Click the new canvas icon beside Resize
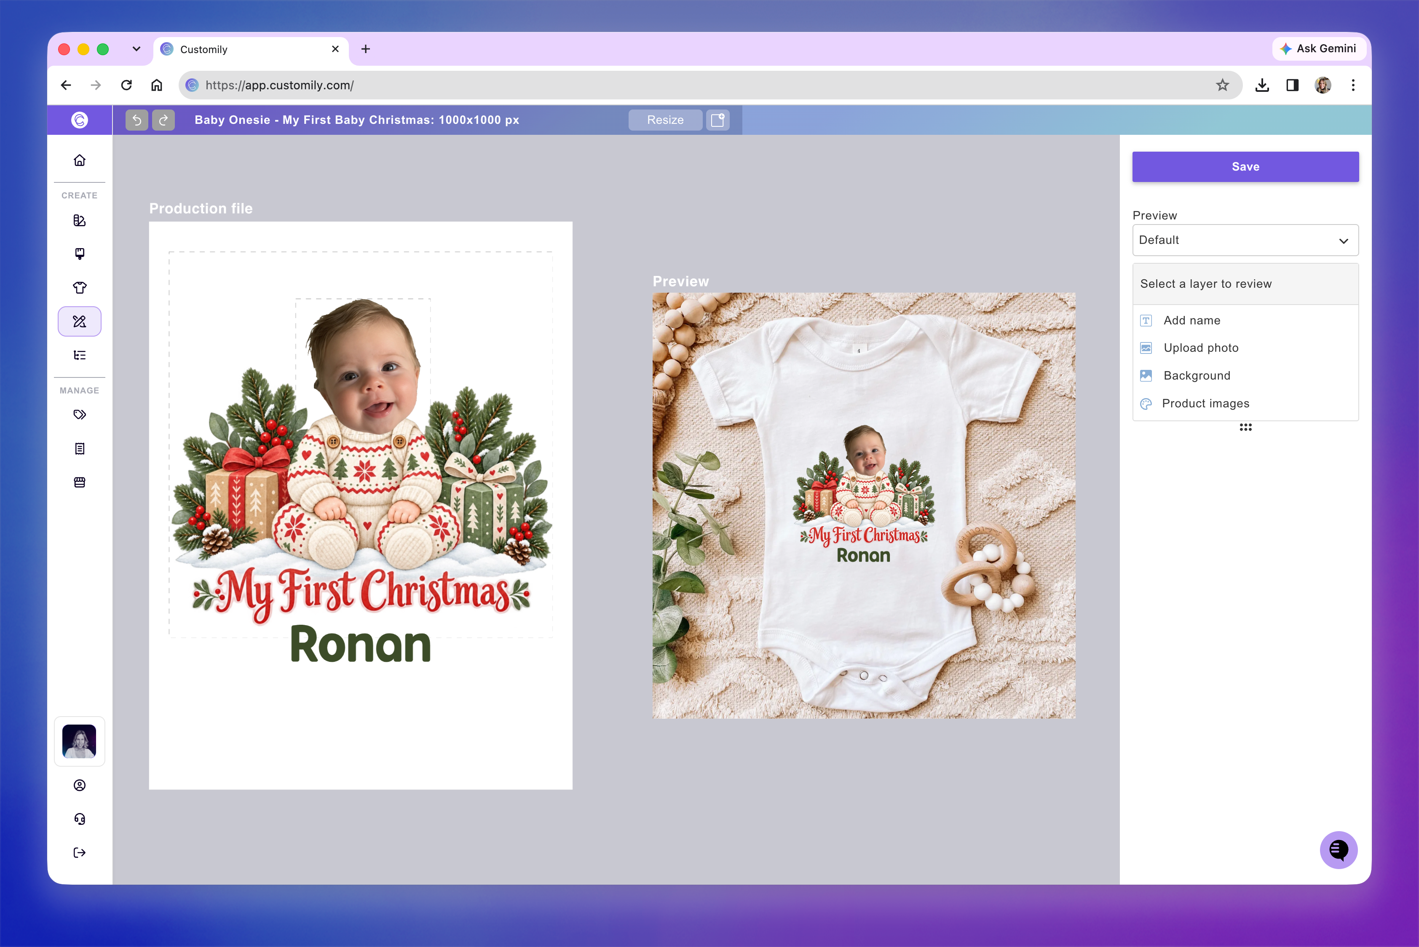 pyautogui.click(x=718, y=120)
